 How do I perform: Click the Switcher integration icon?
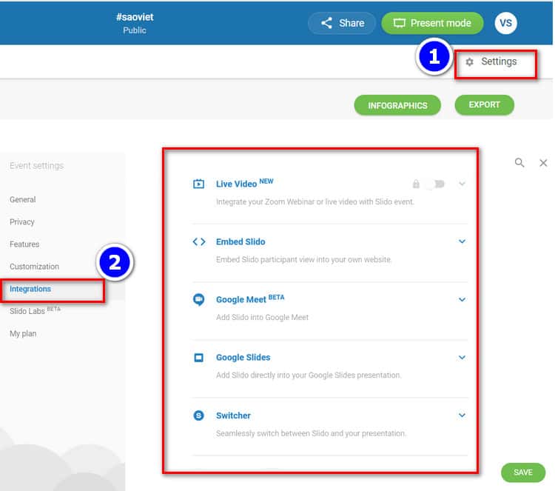198,416
